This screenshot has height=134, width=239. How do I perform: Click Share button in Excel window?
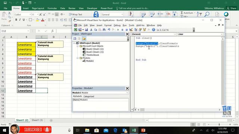coord(231,8)
